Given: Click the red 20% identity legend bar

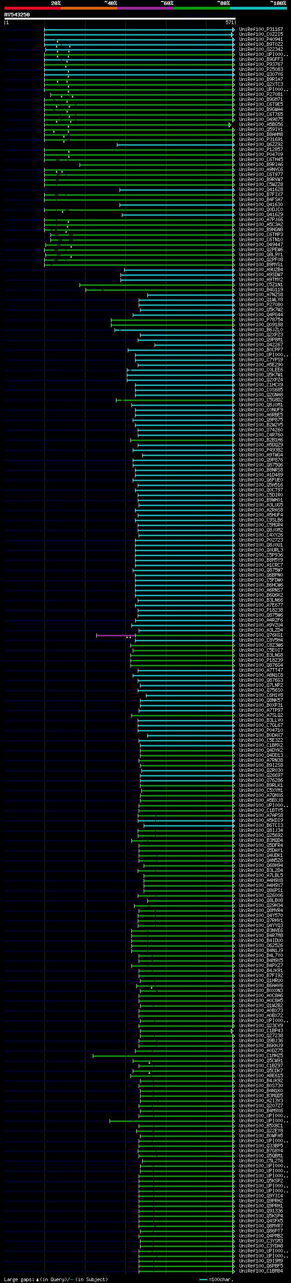Looking at the screenshot, I should 33,8.
